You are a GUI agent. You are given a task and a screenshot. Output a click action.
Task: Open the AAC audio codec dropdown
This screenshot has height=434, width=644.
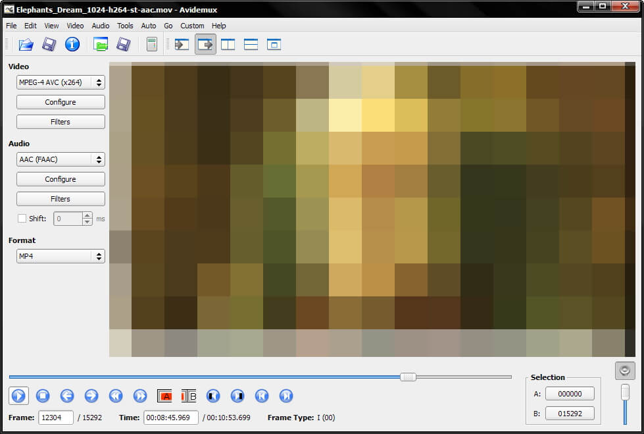click(x=61, y=159)
